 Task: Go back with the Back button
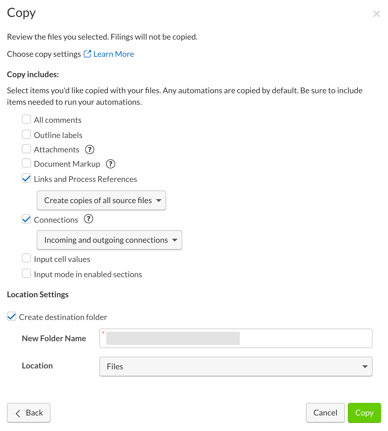[x=29, y=413]
